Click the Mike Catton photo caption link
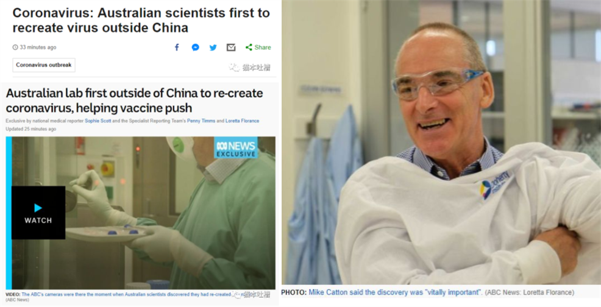 pyautogui.click(x=395, y=292)
